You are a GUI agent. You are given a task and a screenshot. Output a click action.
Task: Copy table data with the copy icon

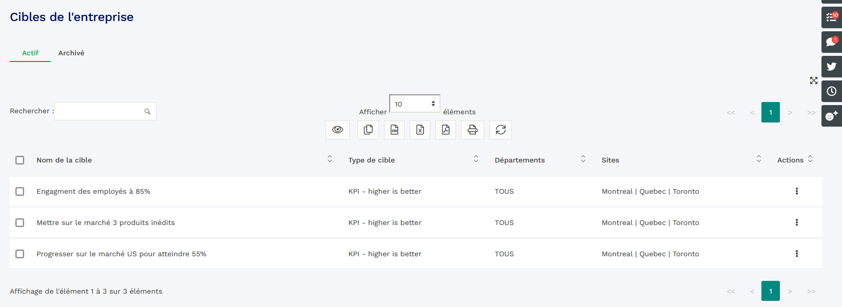(368, 130)
